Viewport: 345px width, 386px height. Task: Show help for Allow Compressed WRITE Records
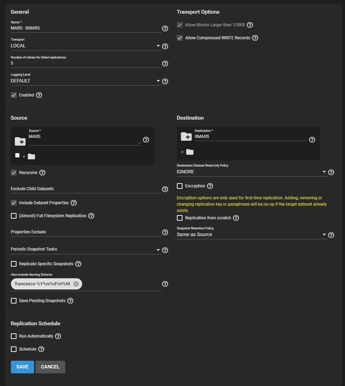(255, 38)
